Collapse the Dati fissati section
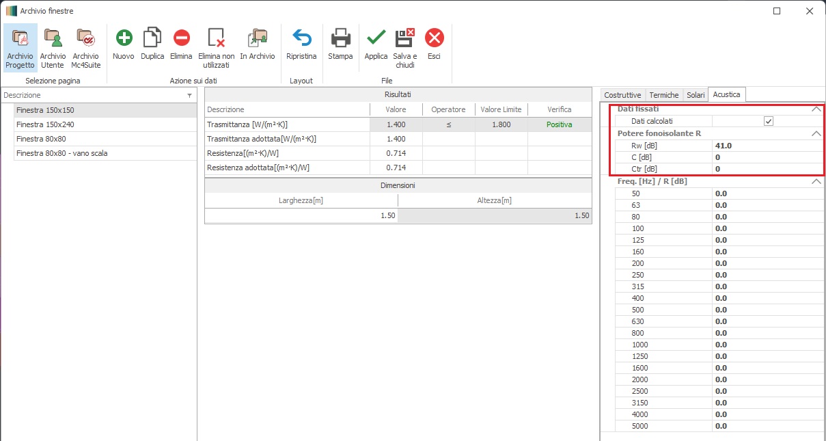 click(x=816, y=109)
